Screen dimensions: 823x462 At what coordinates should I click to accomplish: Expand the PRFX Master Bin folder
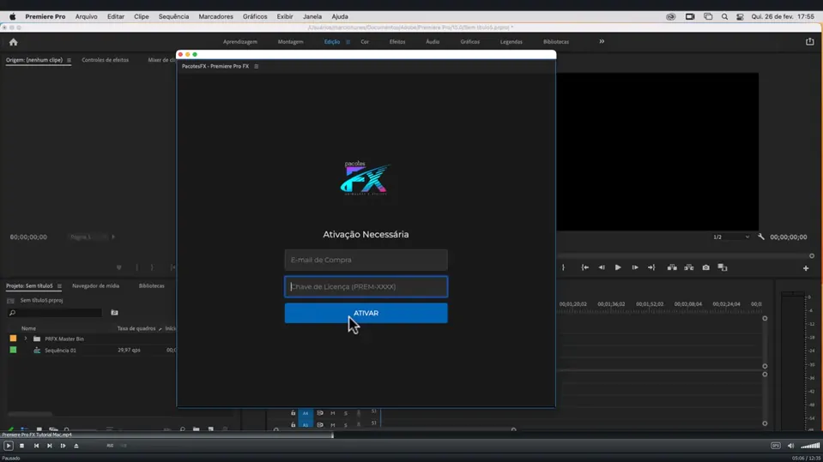[26, 339]
